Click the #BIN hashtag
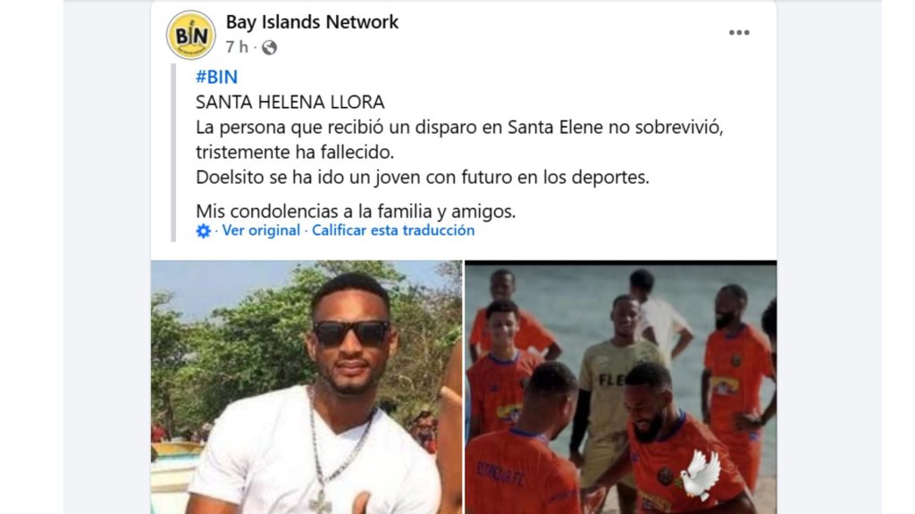Screen dimensions: 915x514 coord(216,77)
